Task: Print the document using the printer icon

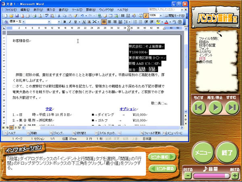Action: 34,16
